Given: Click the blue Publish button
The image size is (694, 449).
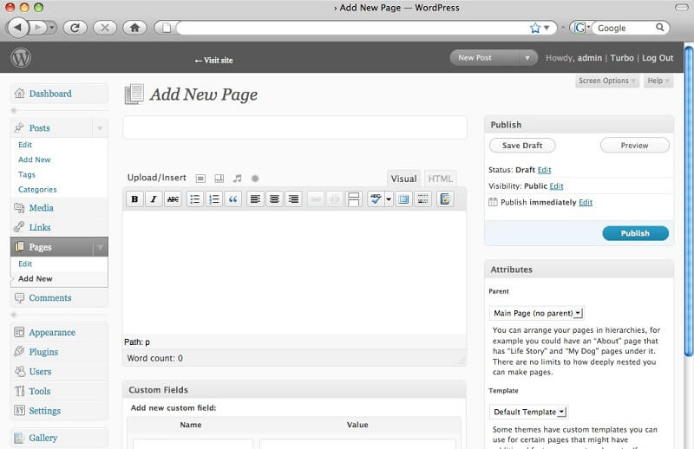Looking at the screenshot, I should pos(635,233).
